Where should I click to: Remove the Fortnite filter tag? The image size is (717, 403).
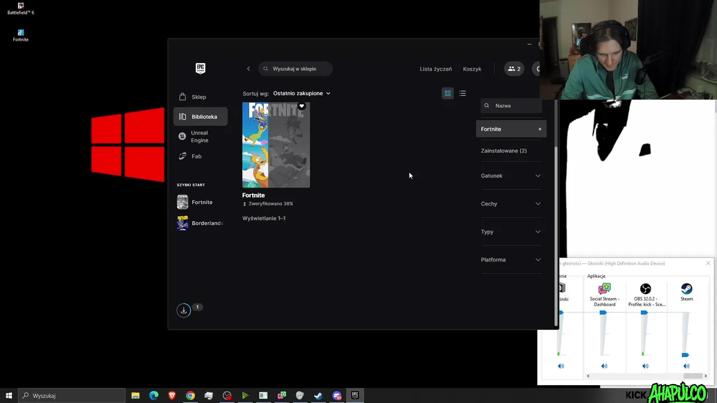point(540,129)
